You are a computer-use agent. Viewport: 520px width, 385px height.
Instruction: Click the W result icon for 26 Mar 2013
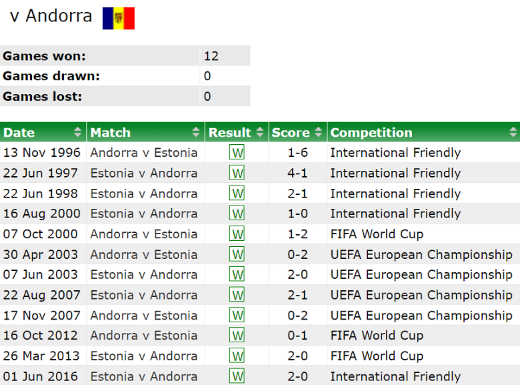(x=237, y=356)
